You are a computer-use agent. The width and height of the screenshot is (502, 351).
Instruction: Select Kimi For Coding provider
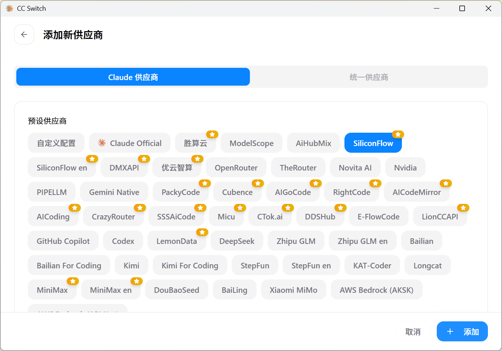coord(190,265)
